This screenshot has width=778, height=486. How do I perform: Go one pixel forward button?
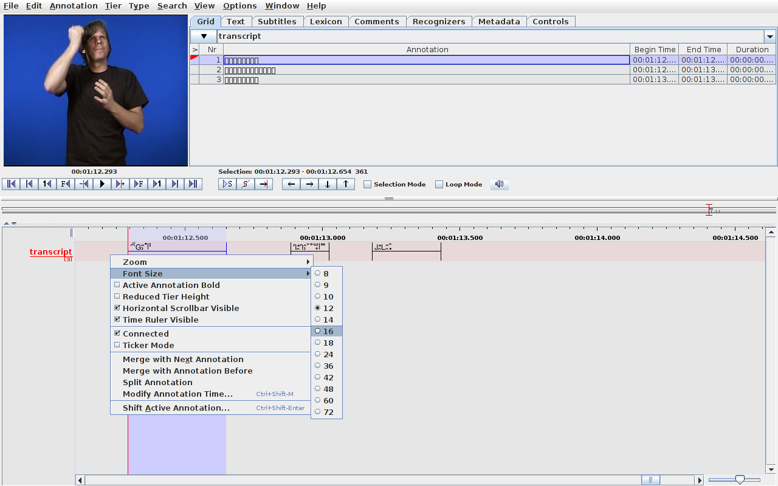120,184
